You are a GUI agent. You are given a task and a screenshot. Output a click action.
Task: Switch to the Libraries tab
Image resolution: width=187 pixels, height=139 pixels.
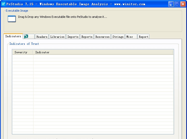57,37
